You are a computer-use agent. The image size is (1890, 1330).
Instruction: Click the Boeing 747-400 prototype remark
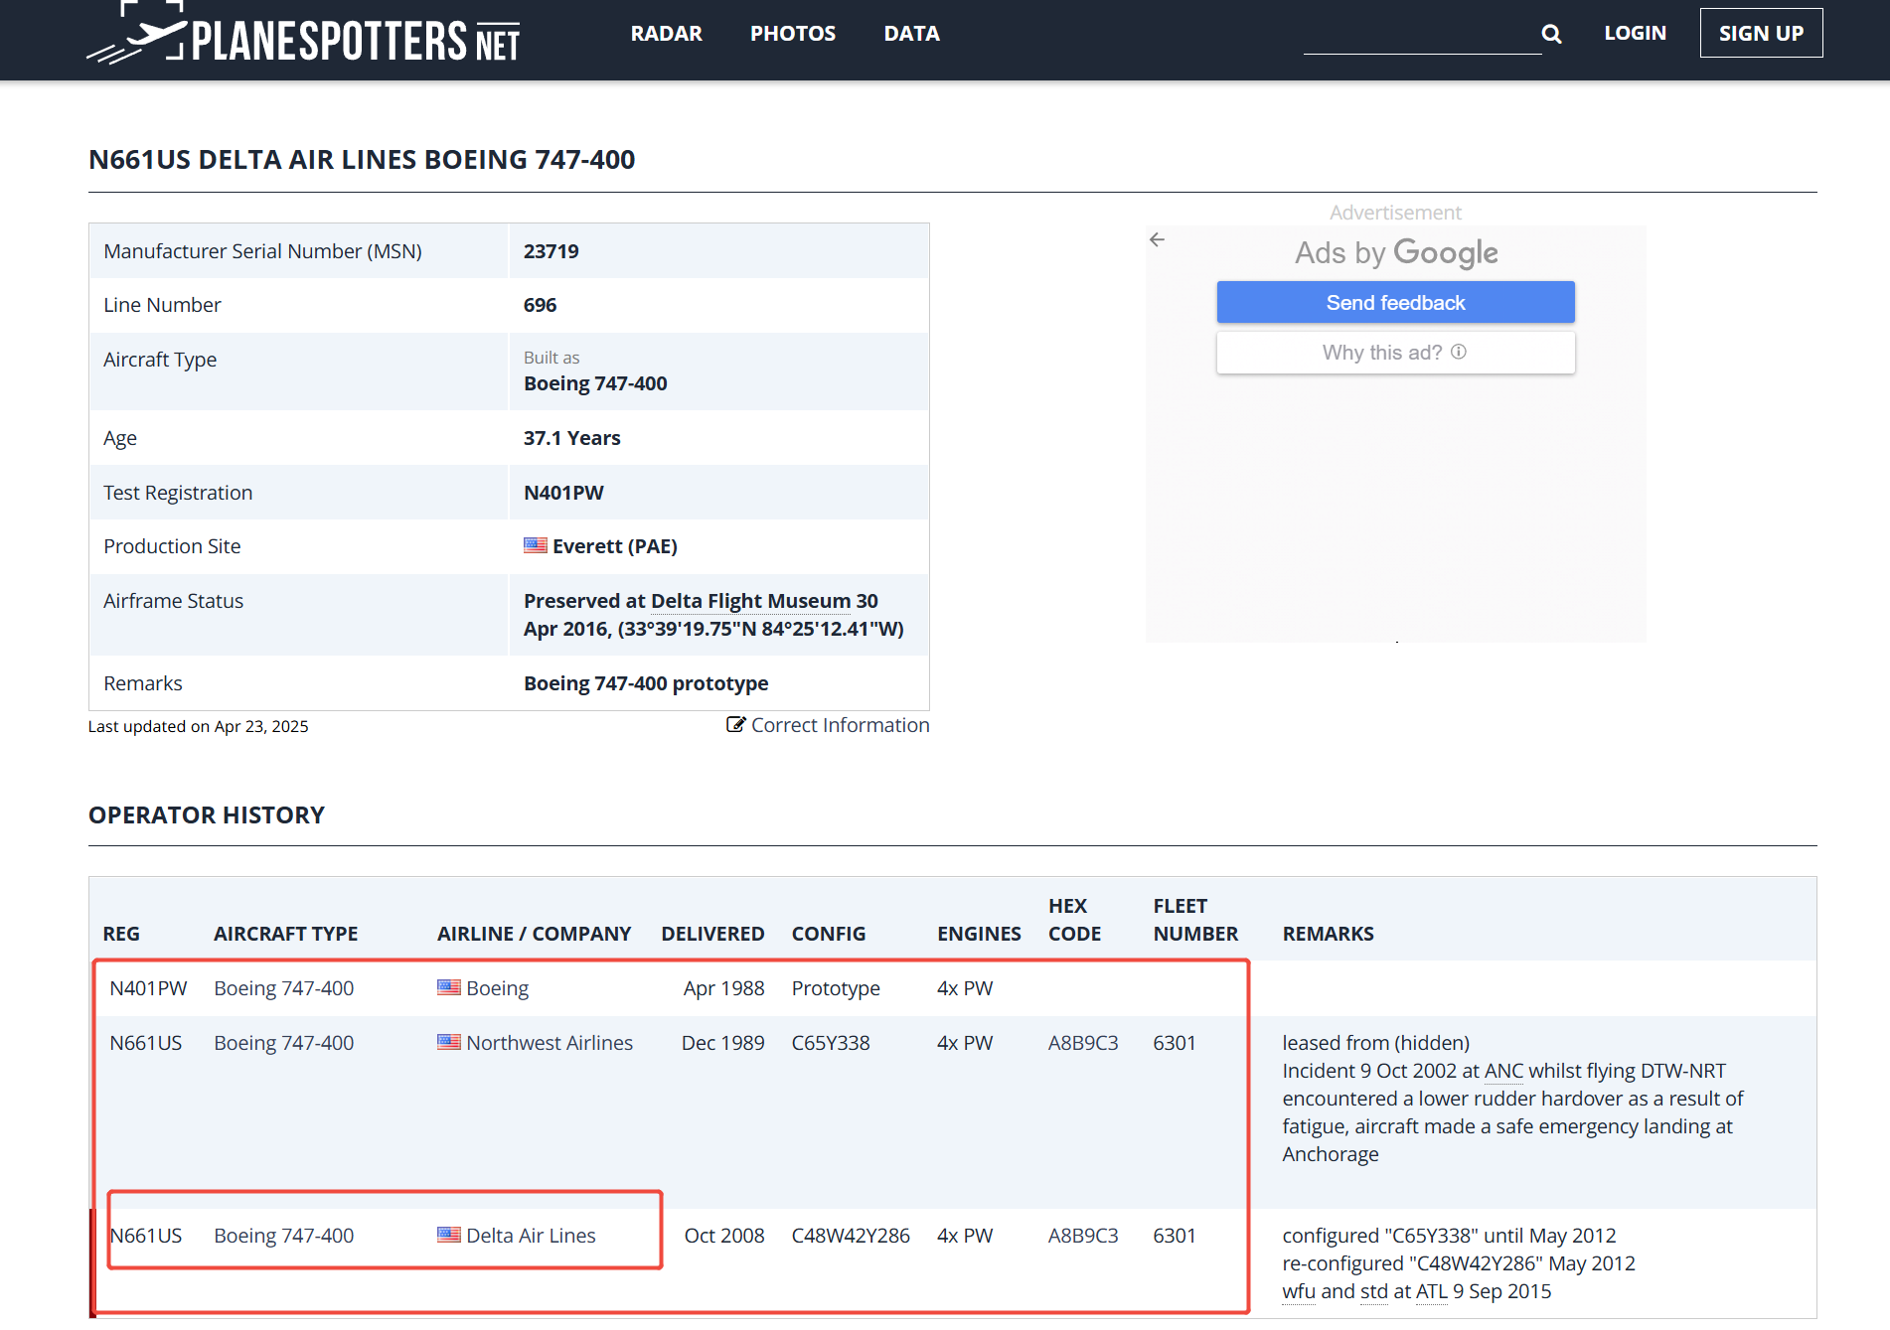pos(646,683)
